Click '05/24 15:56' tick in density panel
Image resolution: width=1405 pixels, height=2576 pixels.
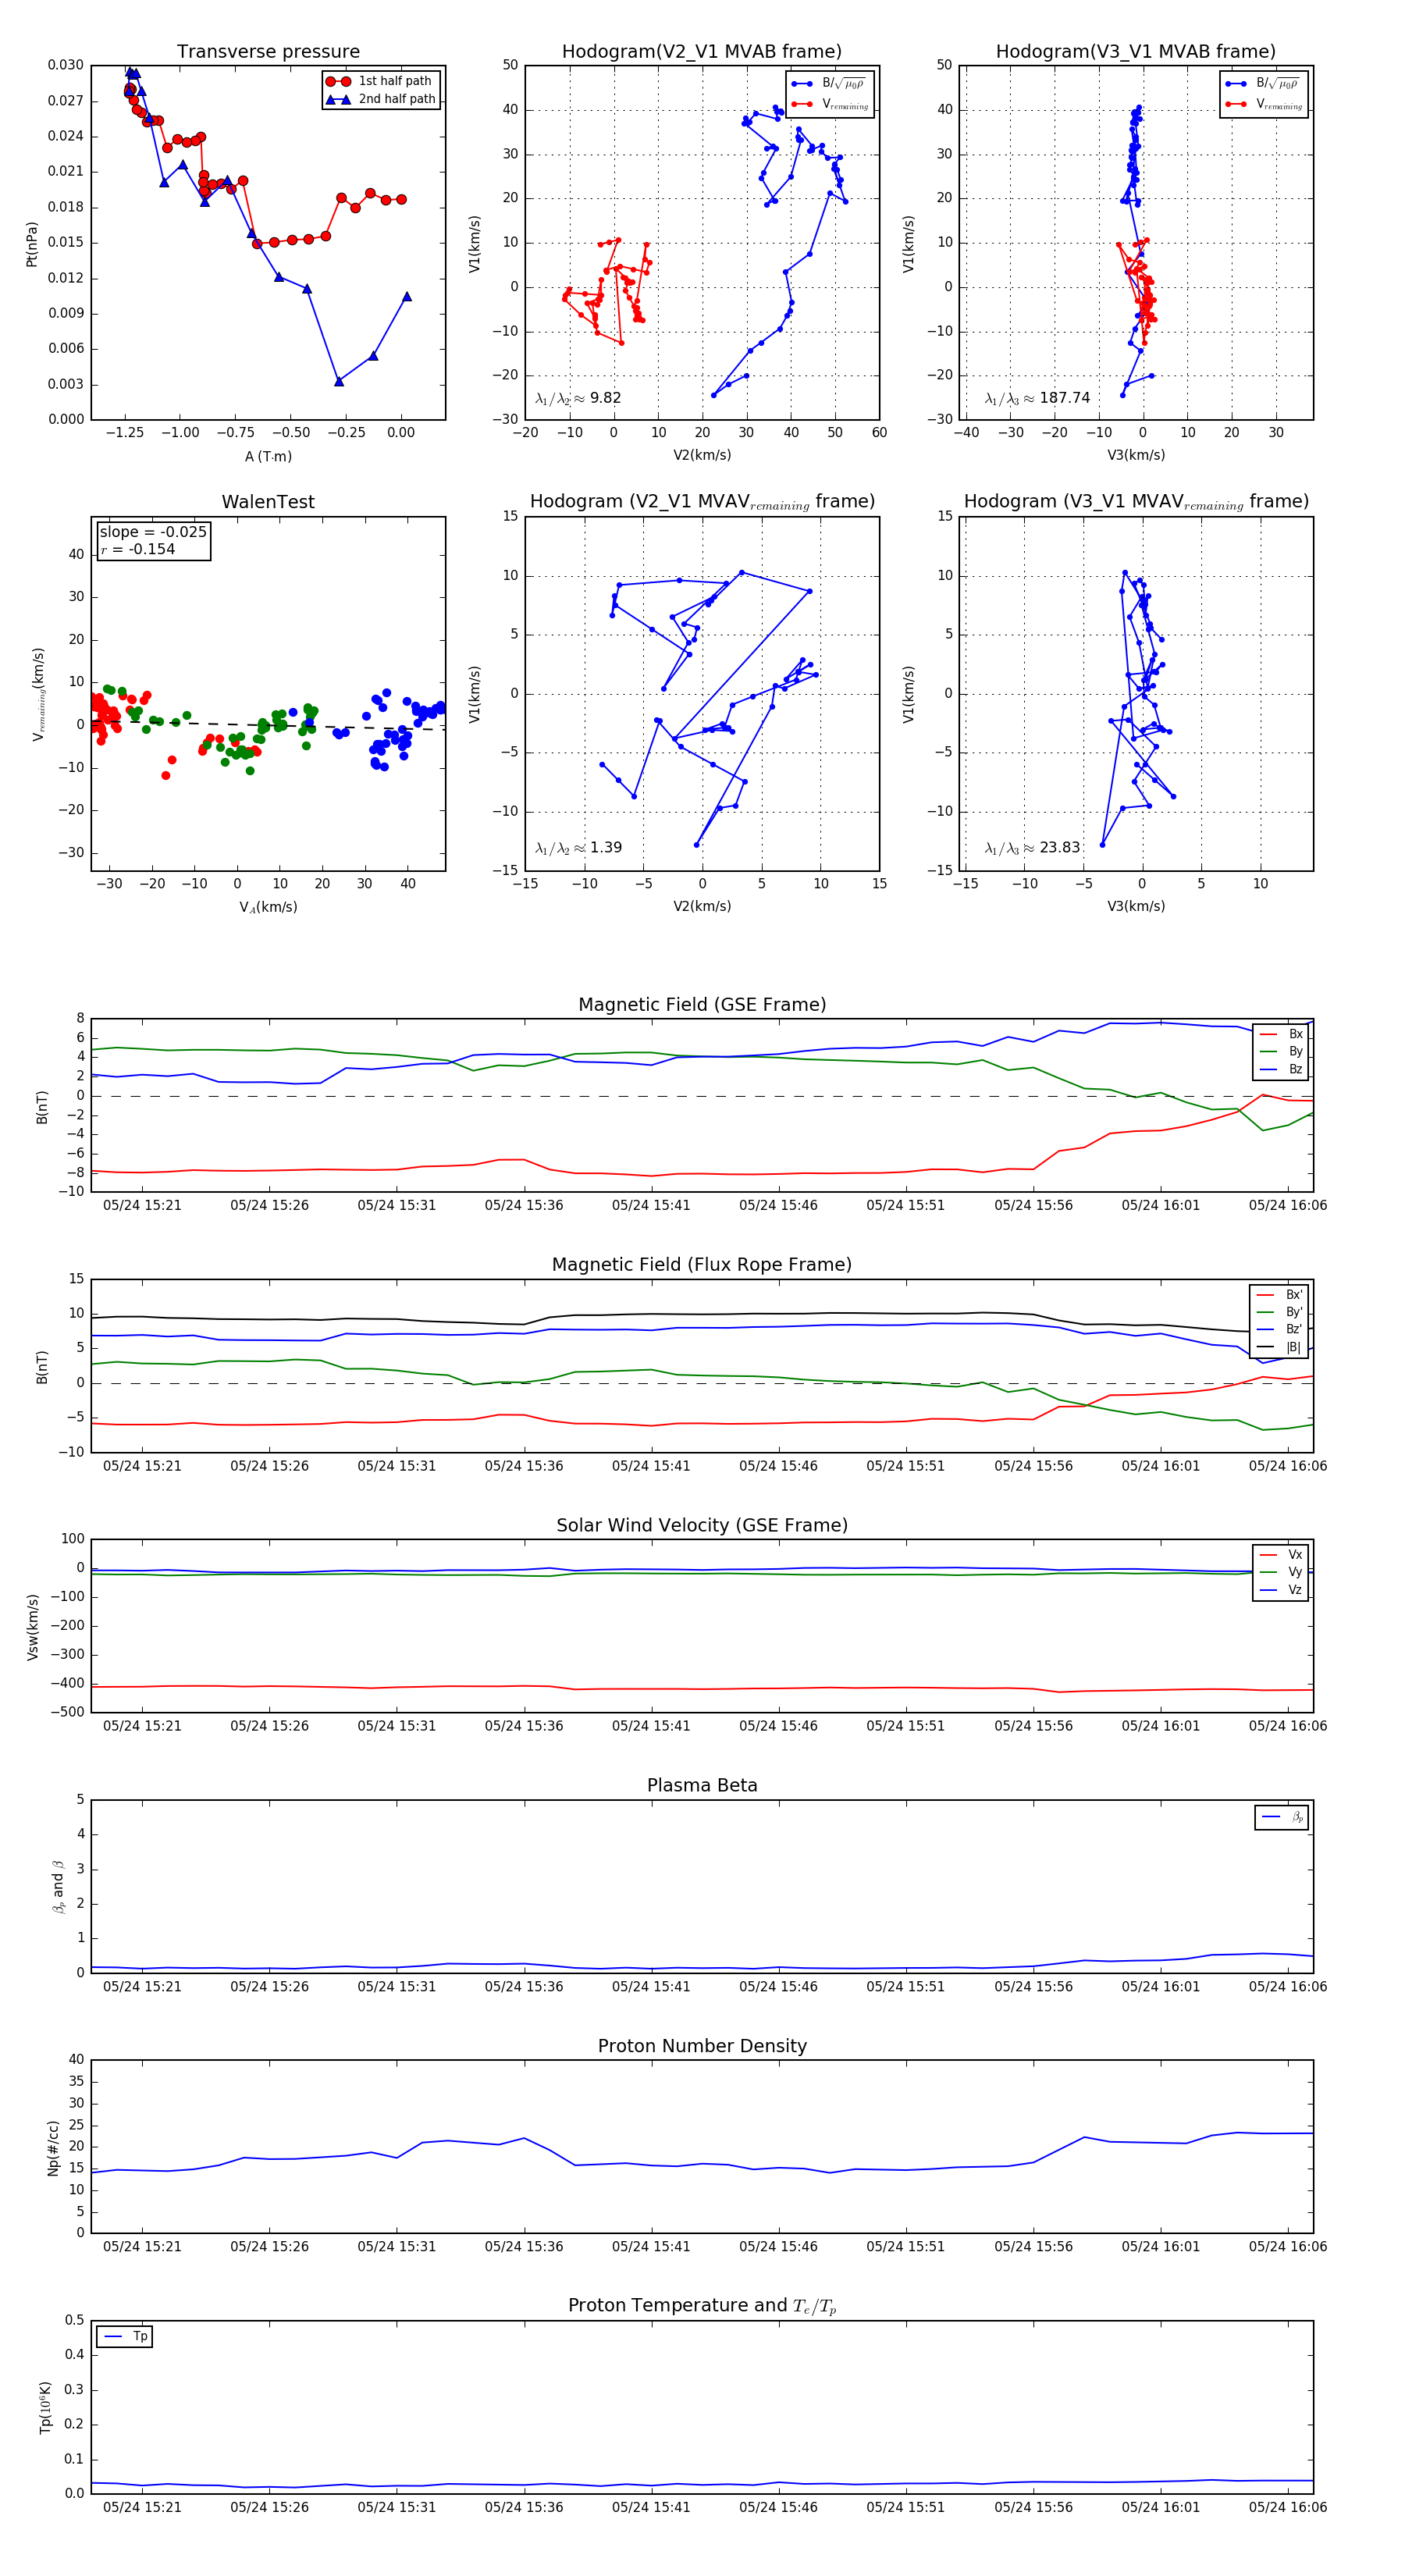pos(1033,2247)
